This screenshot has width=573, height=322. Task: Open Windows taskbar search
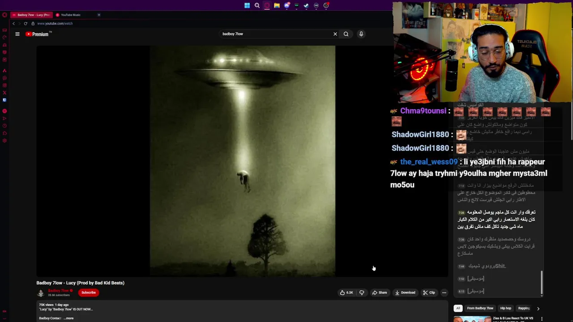pos(257,5)
